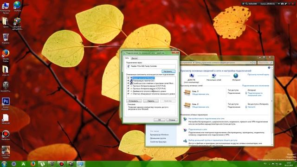Click the Control Panel search field

(265, 63)
